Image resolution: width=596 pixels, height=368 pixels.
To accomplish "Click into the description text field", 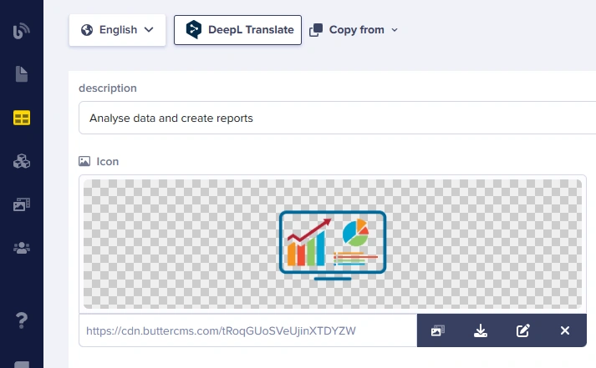I will pos(334,118).
